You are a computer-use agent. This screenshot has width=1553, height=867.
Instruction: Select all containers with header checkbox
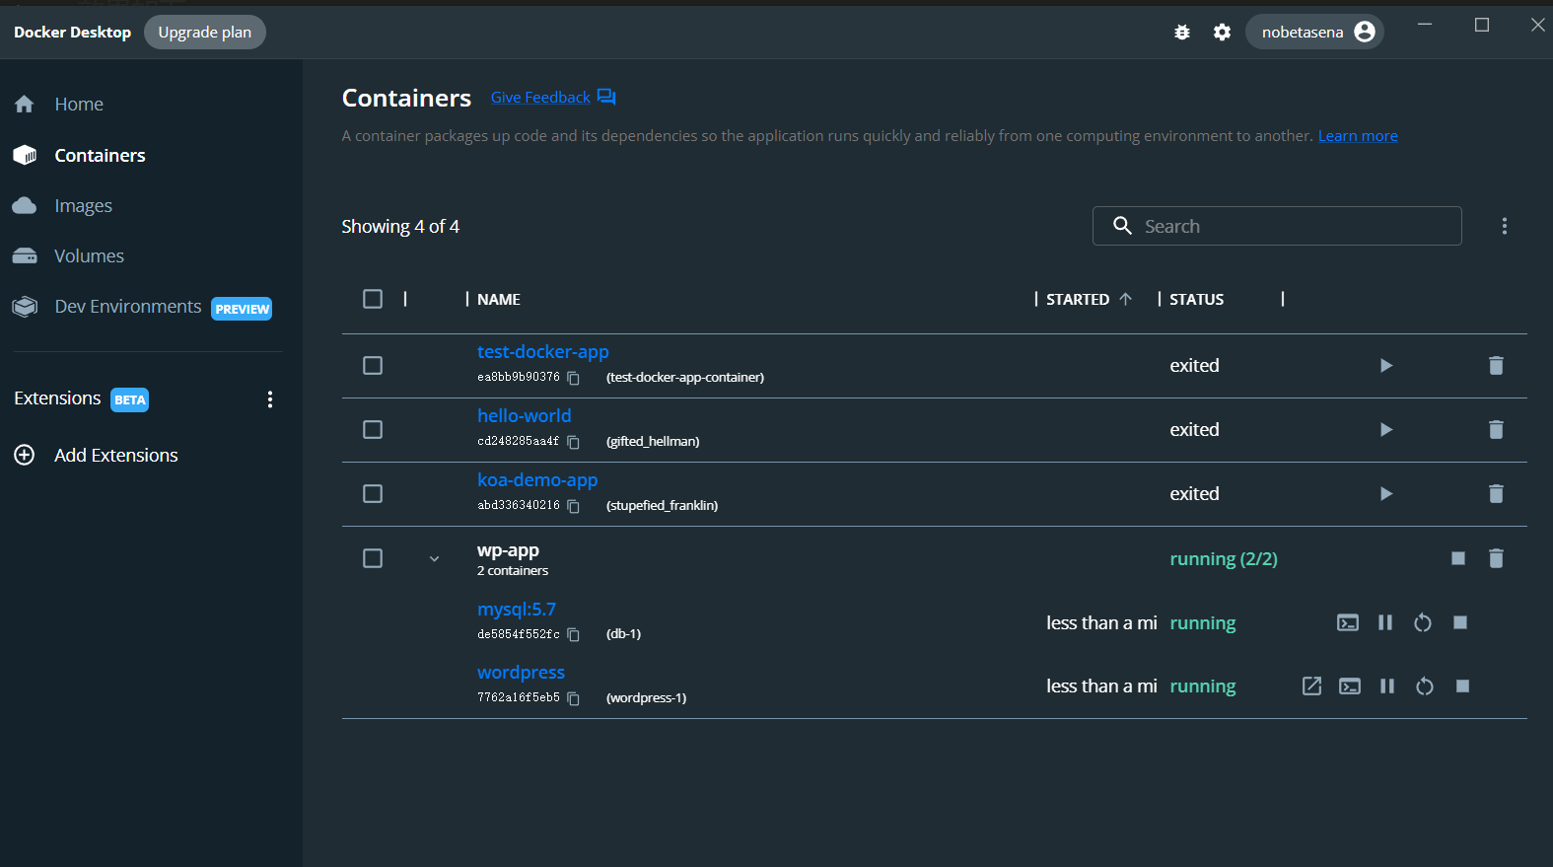(x=373, y=299)
